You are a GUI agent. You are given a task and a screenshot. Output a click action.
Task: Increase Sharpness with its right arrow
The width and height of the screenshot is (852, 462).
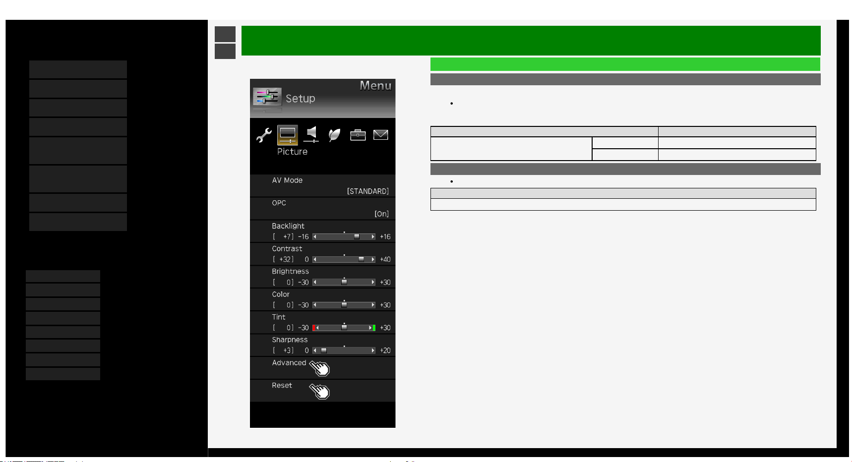tap(373, 350)
